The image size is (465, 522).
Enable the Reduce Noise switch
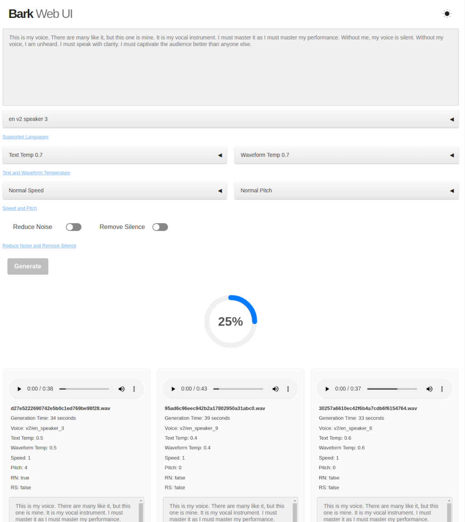[74, 227]
